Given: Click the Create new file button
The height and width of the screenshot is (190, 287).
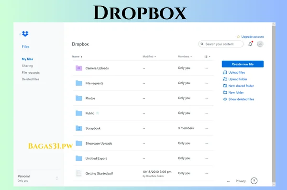Looking at the screenshot, I should coord(243,64).
